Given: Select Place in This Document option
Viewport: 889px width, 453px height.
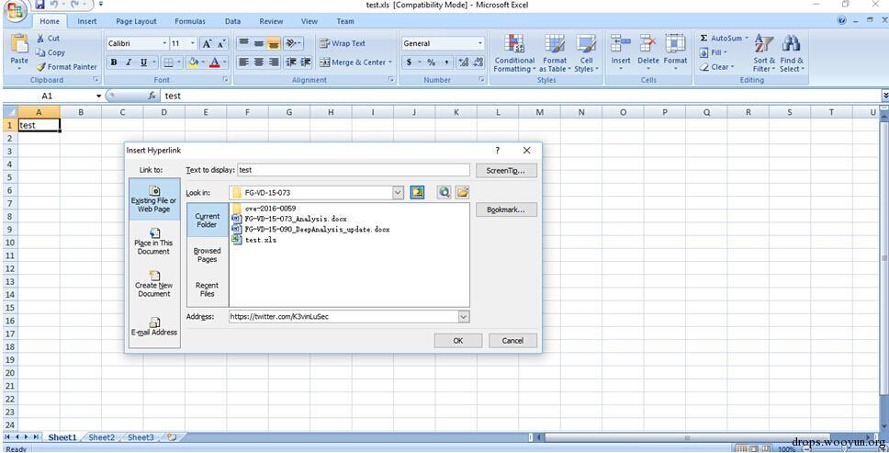Looking at the screenshot, I should tap(154, 242).
